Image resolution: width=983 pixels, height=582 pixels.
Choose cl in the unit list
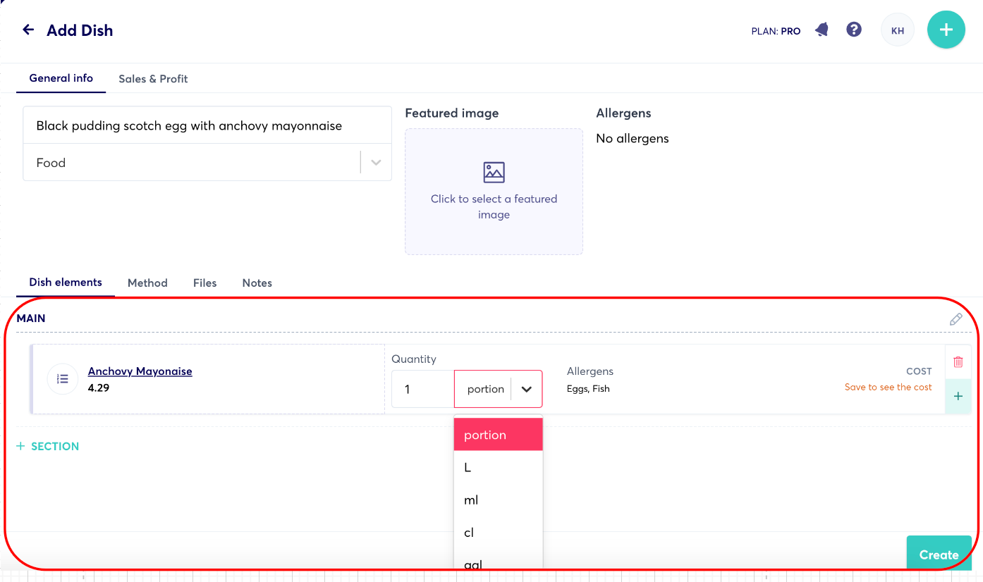point(499,532)
